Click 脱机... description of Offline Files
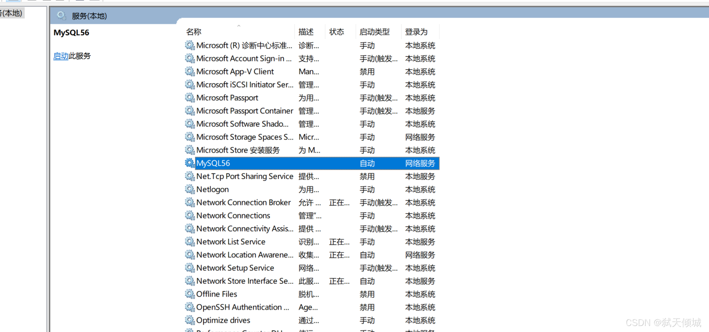This screenshot has height=332, width=709. click(x=309, y=294)
